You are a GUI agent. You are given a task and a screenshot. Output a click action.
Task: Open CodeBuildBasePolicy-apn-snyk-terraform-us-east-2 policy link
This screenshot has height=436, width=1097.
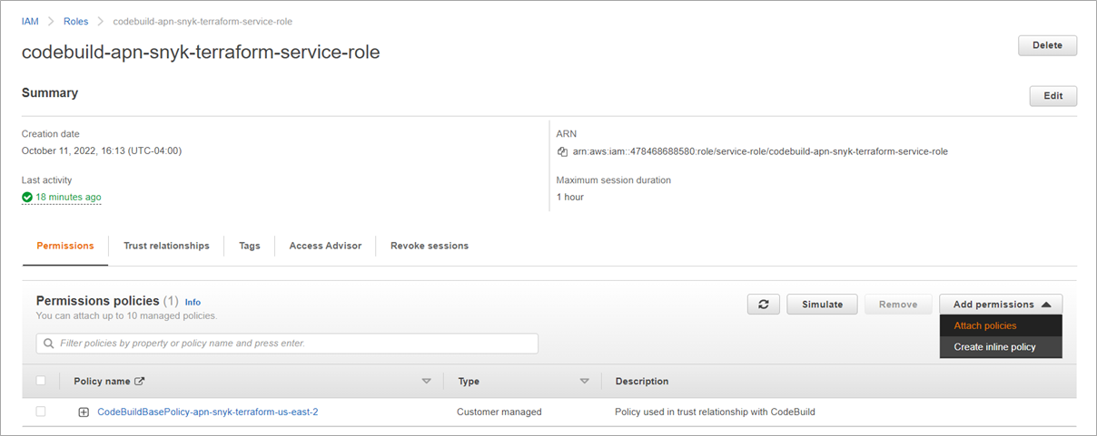(x=208, y=412)
